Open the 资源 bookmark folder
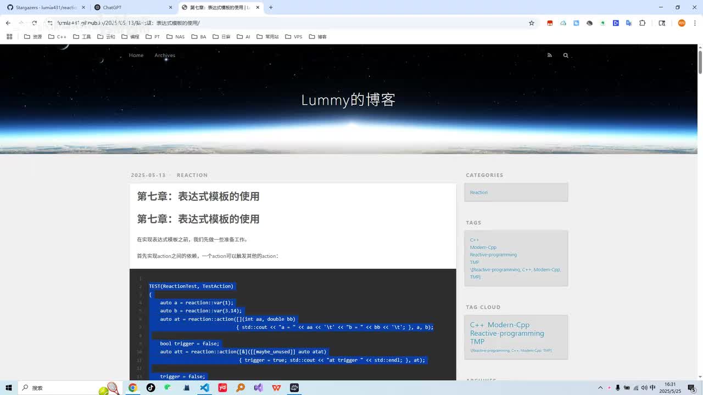This screenshot has height=395, width=703. click(x=33, y=37)
